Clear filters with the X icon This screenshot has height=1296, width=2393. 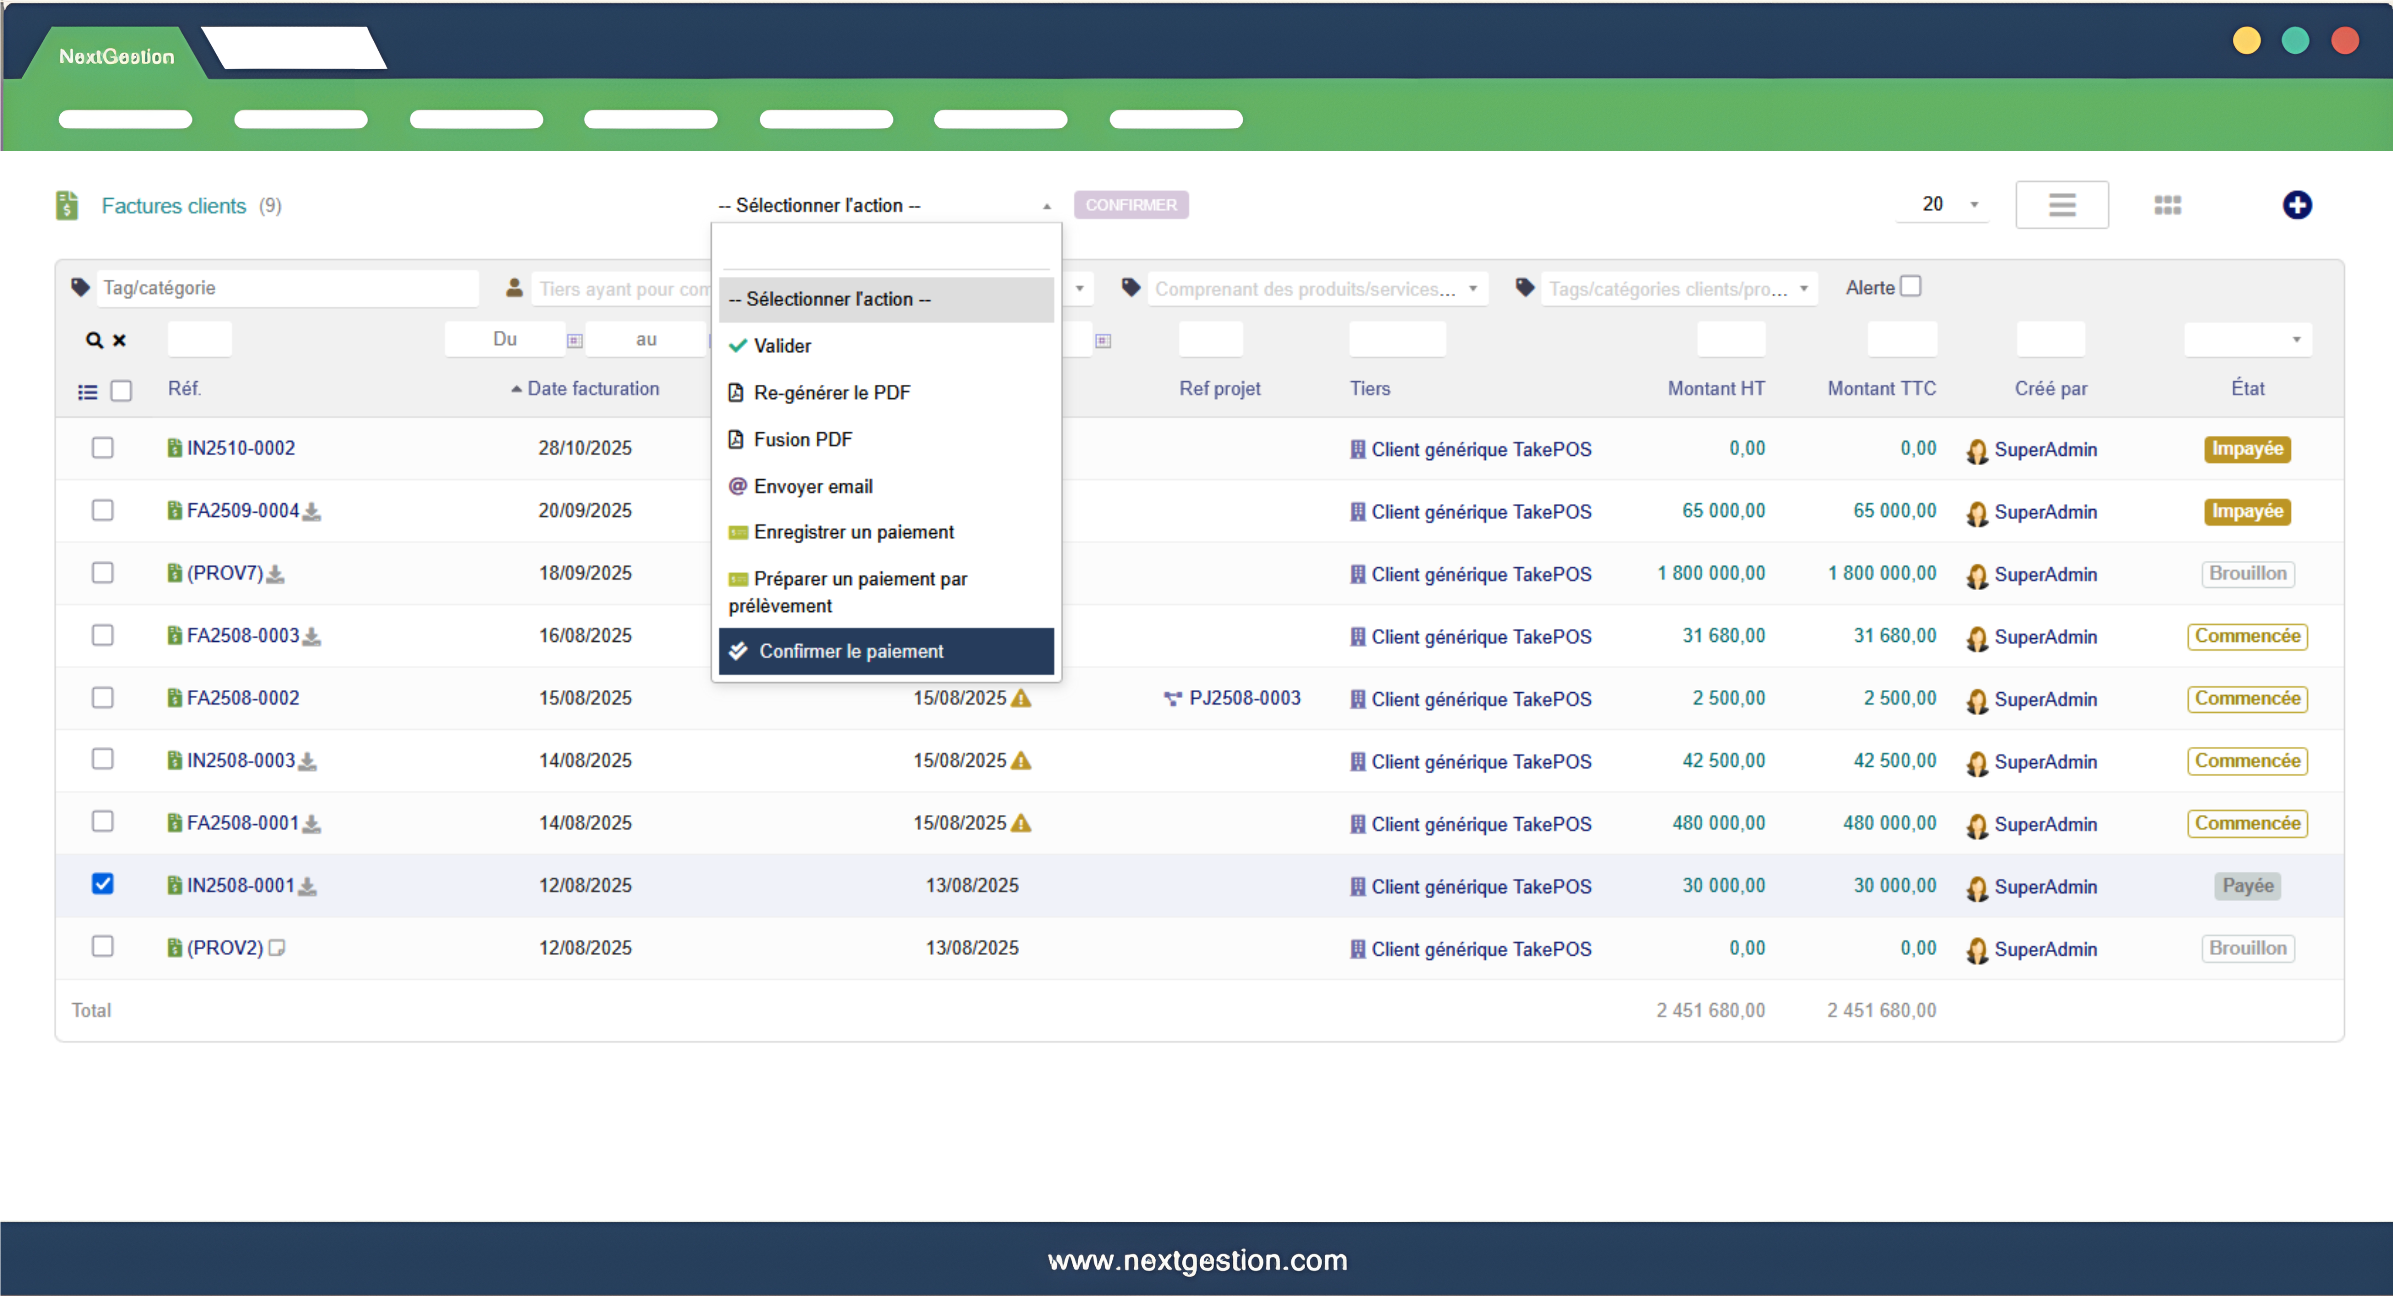coord(119,340)
